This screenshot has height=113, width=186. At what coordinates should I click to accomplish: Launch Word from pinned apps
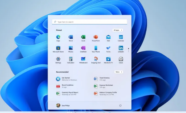pyautogui.click(x=71, y=38)
